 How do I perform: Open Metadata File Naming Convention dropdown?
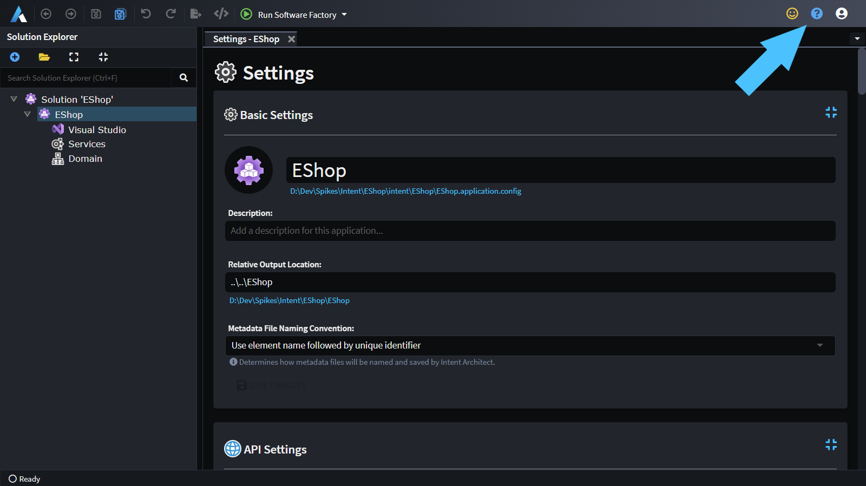pos(530,345)
